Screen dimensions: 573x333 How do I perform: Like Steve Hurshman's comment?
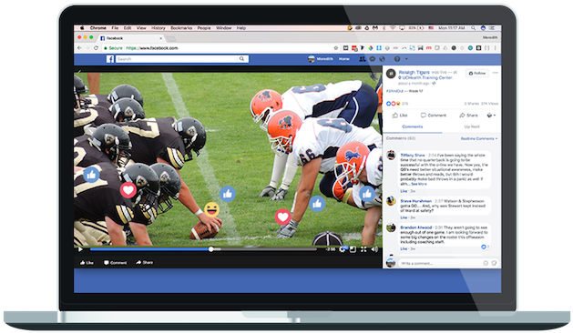[x=404, y=217]
